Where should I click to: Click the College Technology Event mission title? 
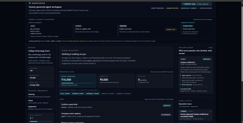tap(39, 51)
